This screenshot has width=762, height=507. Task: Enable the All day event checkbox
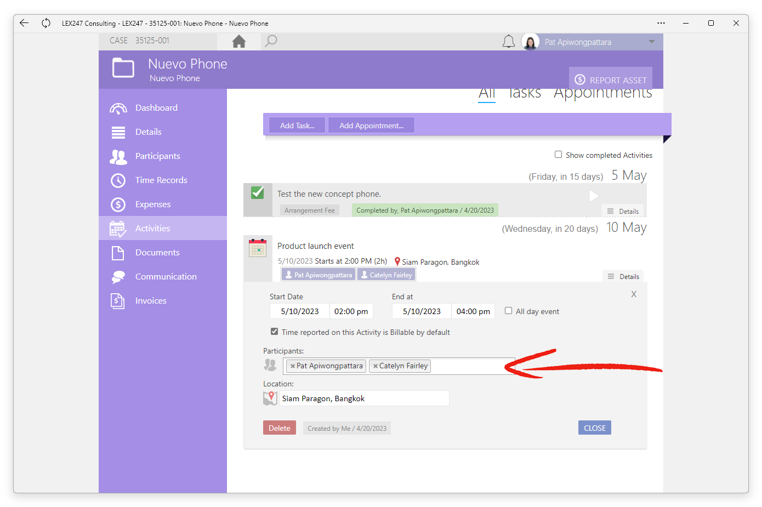pos(508,311)
